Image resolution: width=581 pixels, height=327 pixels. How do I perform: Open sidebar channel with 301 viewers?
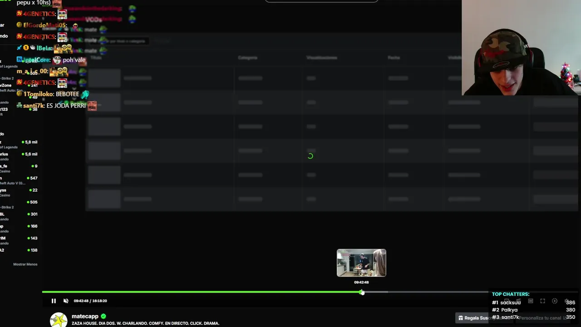(19, 216)
